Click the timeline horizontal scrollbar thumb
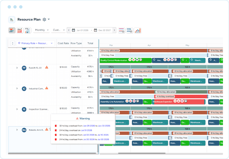Viewport: 229px width, 159px height. coord(142,153)
